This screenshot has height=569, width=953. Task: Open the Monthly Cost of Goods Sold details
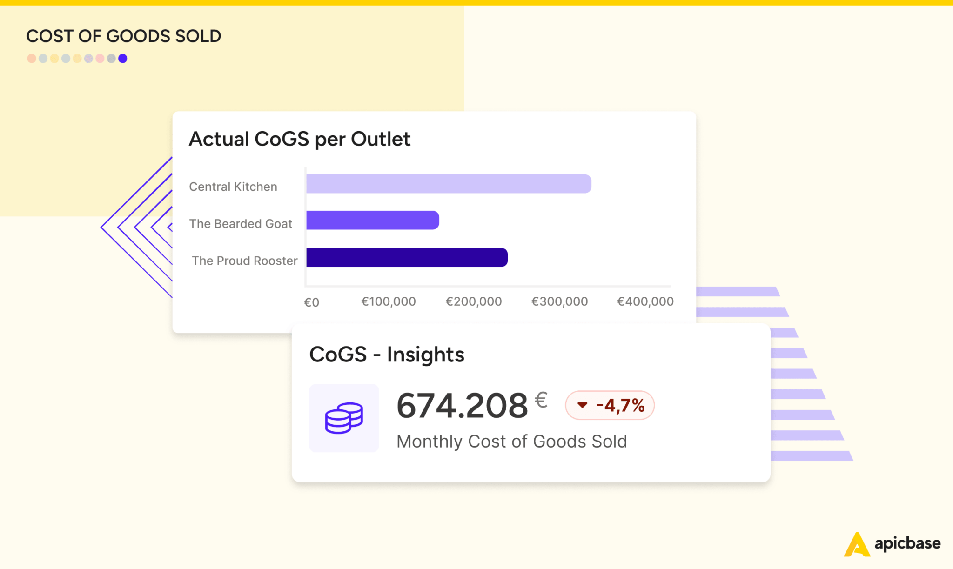click(x=512, y=441)
